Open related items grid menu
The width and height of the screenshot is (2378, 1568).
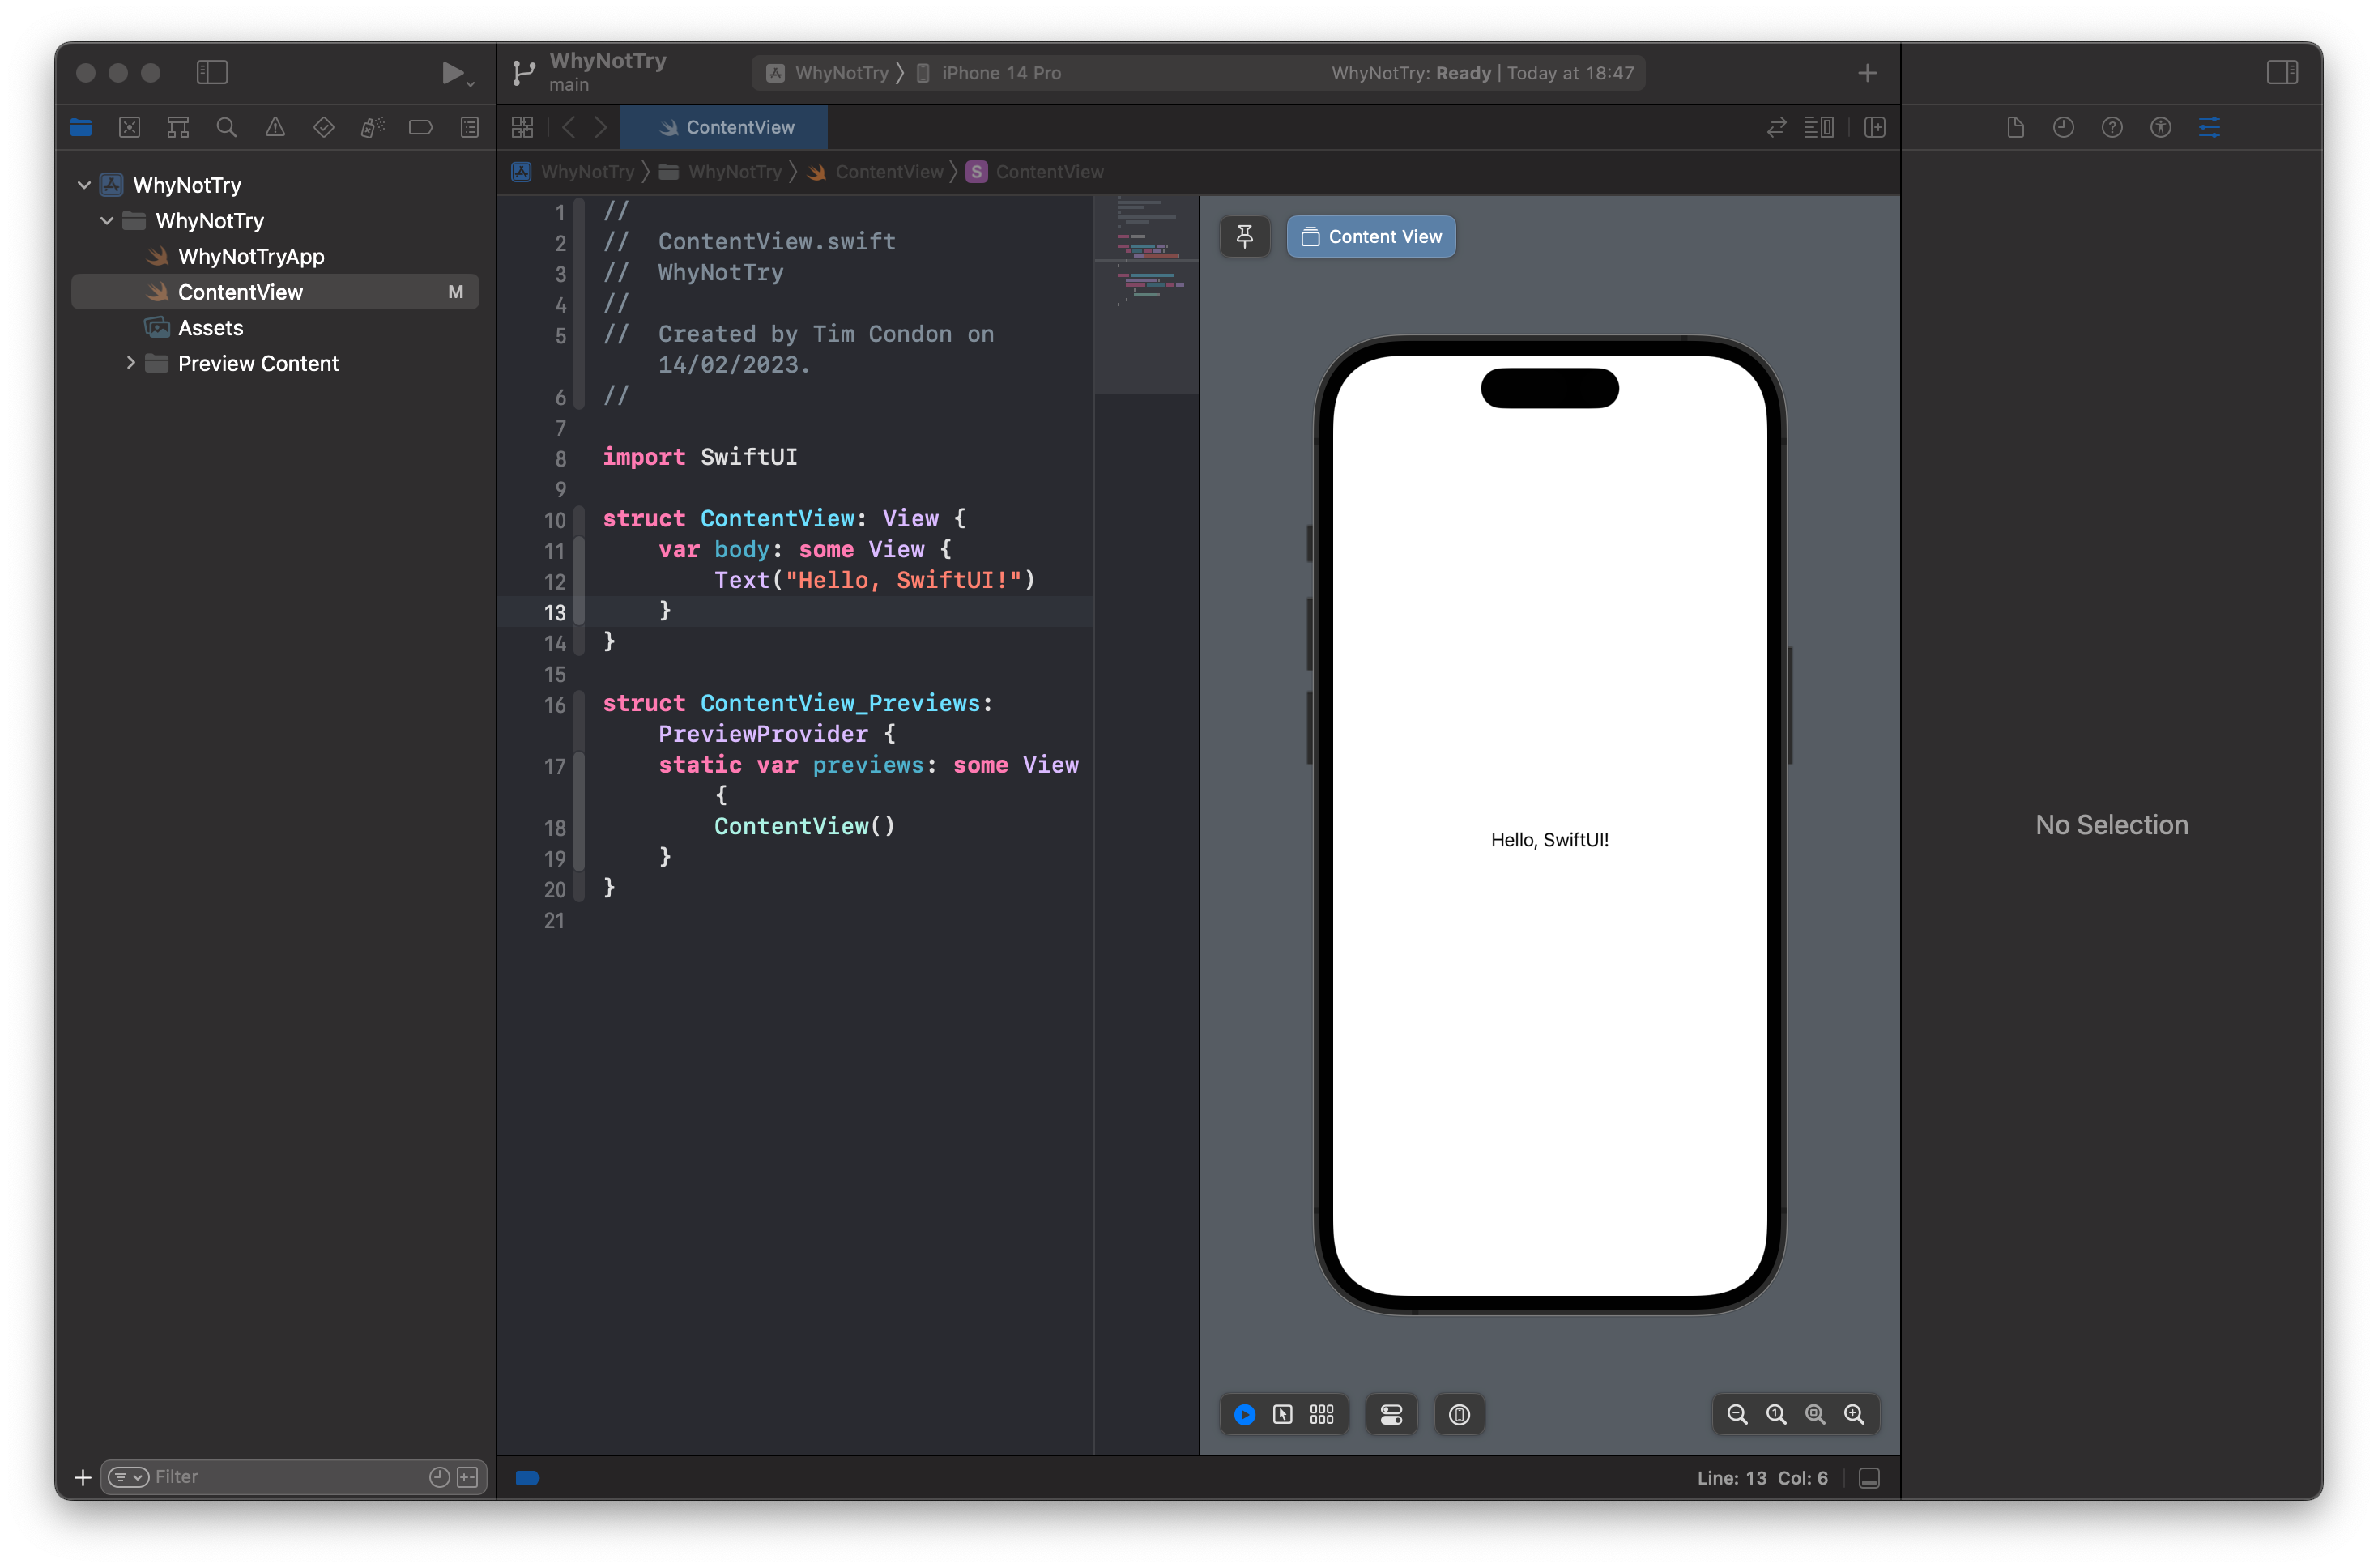click(x=522, y=127)
